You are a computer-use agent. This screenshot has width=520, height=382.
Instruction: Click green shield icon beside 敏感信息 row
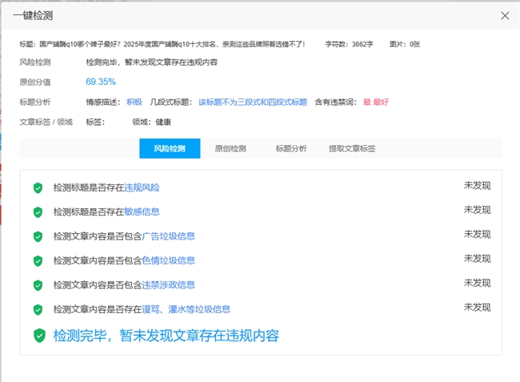(38, 212)
